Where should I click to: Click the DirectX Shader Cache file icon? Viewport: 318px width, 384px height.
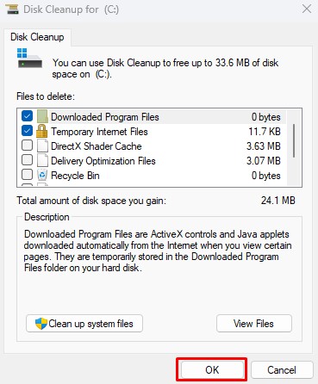coord(42,146)
